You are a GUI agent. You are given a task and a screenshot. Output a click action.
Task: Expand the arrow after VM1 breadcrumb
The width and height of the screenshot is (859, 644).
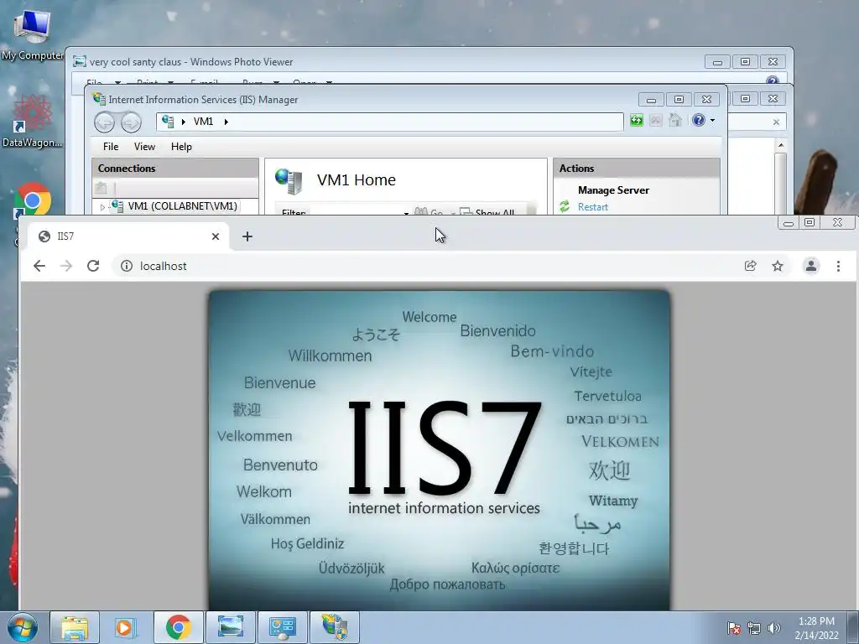pos(226,122)
